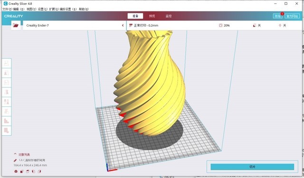Click the 切片 slice button
Viewport: 304px width, 178px height.
252,167
